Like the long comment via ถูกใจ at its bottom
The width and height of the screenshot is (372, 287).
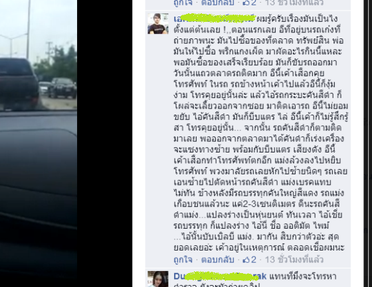[183, 260]
